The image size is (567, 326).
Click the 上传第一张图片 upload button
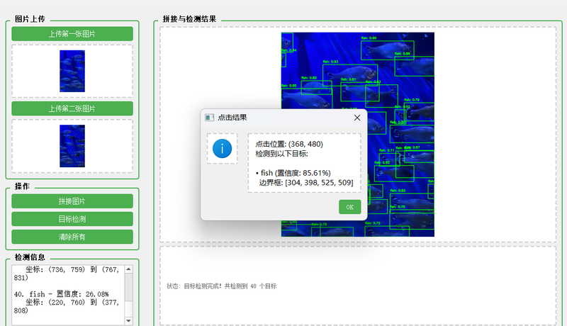point(72,33)
